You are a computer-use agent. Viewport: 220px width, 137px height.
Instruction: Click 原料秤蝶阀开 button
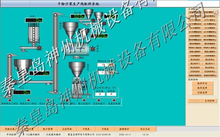(x=195, y=44)
